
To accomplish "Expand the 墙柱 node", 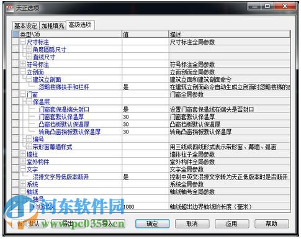I will tap(23, 154).
